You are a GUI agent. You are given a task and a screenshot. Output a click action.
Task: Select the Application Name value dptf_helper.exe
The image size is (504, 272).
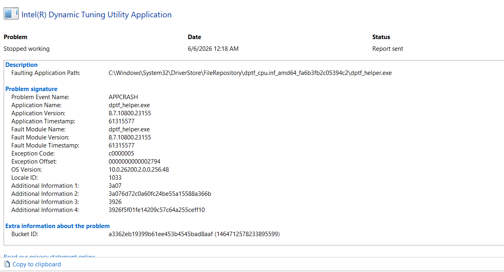click(x=129, y=105)
